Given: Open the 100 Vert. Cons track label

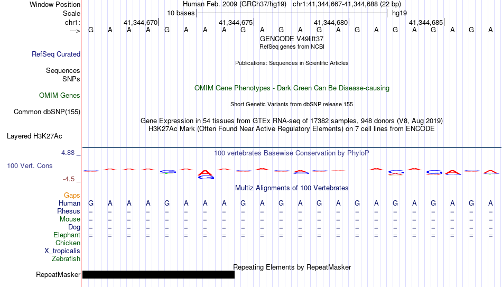Looking at the screenshot, I should [x=30, y=165].
